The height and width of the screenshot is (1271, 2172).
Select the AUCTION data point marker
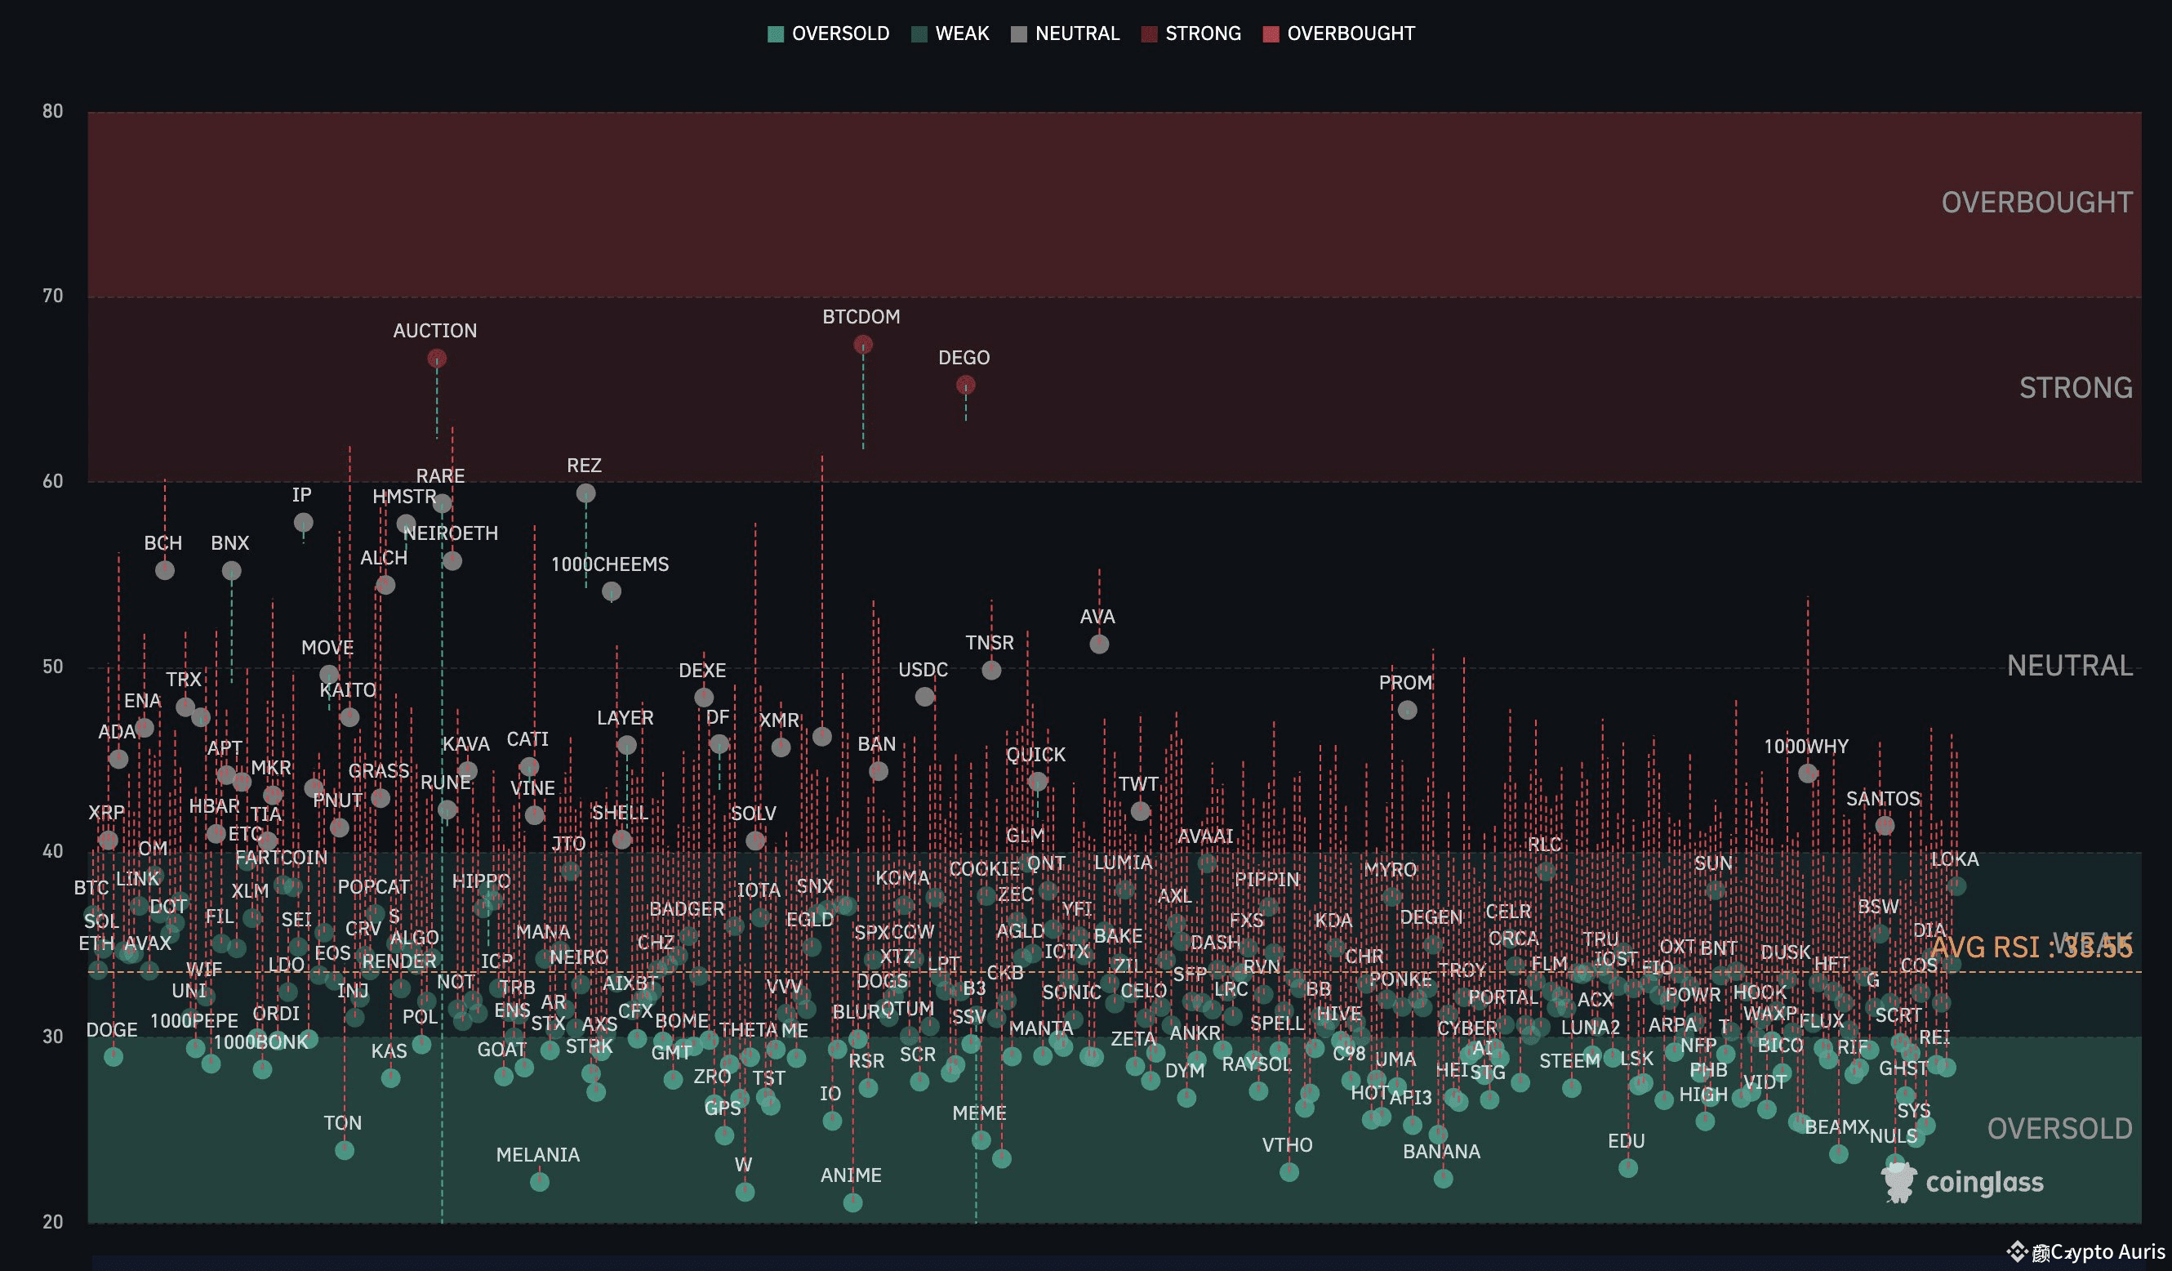tap(437, 358)
